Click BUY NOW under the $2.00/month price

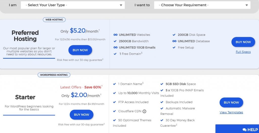coord(81,115)
